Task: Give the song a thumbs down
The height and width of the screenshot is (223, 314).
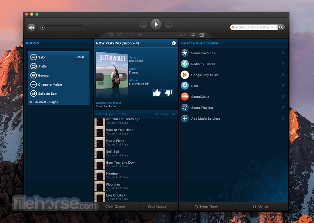Action: click(168, 93)
